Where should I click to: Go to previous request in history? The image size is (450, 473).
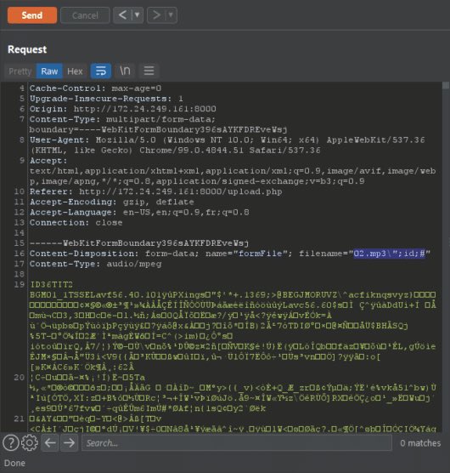tap(122, 14)
